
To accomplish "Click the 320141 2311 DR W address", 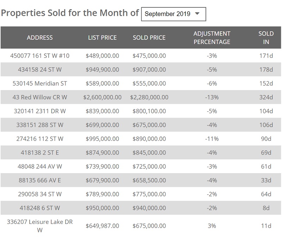I will click(x=40, y=111).
